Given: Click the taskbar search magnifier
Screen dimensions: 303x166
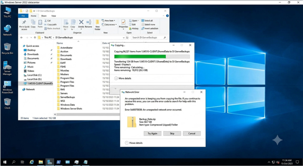Looking at the screenshot, I should 13,162.
